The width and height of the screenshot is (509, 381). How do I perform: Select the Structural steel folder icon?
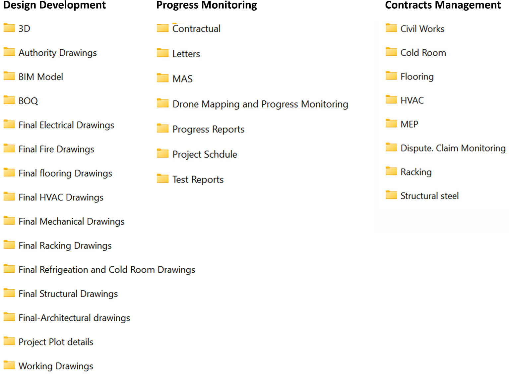coord(391,195)
